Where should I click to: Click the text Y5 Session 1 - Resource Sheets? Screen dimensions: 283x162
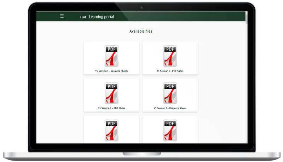point(111,71)
